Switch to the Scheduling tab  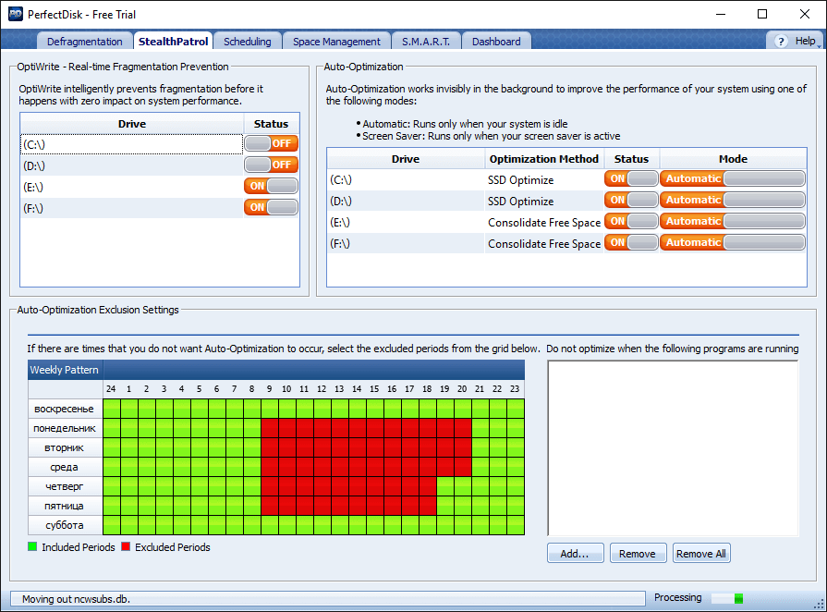248,42
